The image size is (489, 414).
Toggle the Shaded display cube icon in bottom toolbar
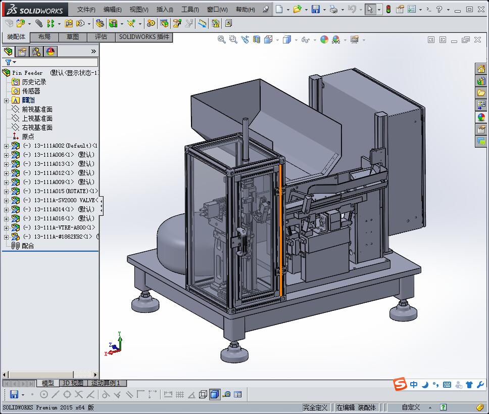tap(215, 394)
